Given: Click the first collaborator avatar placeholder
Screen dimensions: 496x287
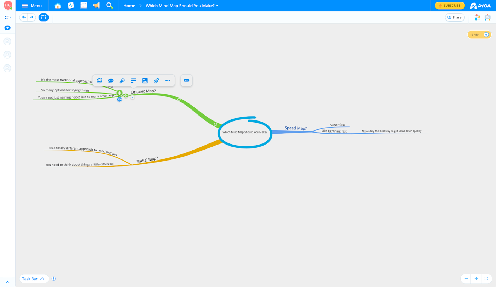Looking at the screenshot, I should click(x=7, y=41).
